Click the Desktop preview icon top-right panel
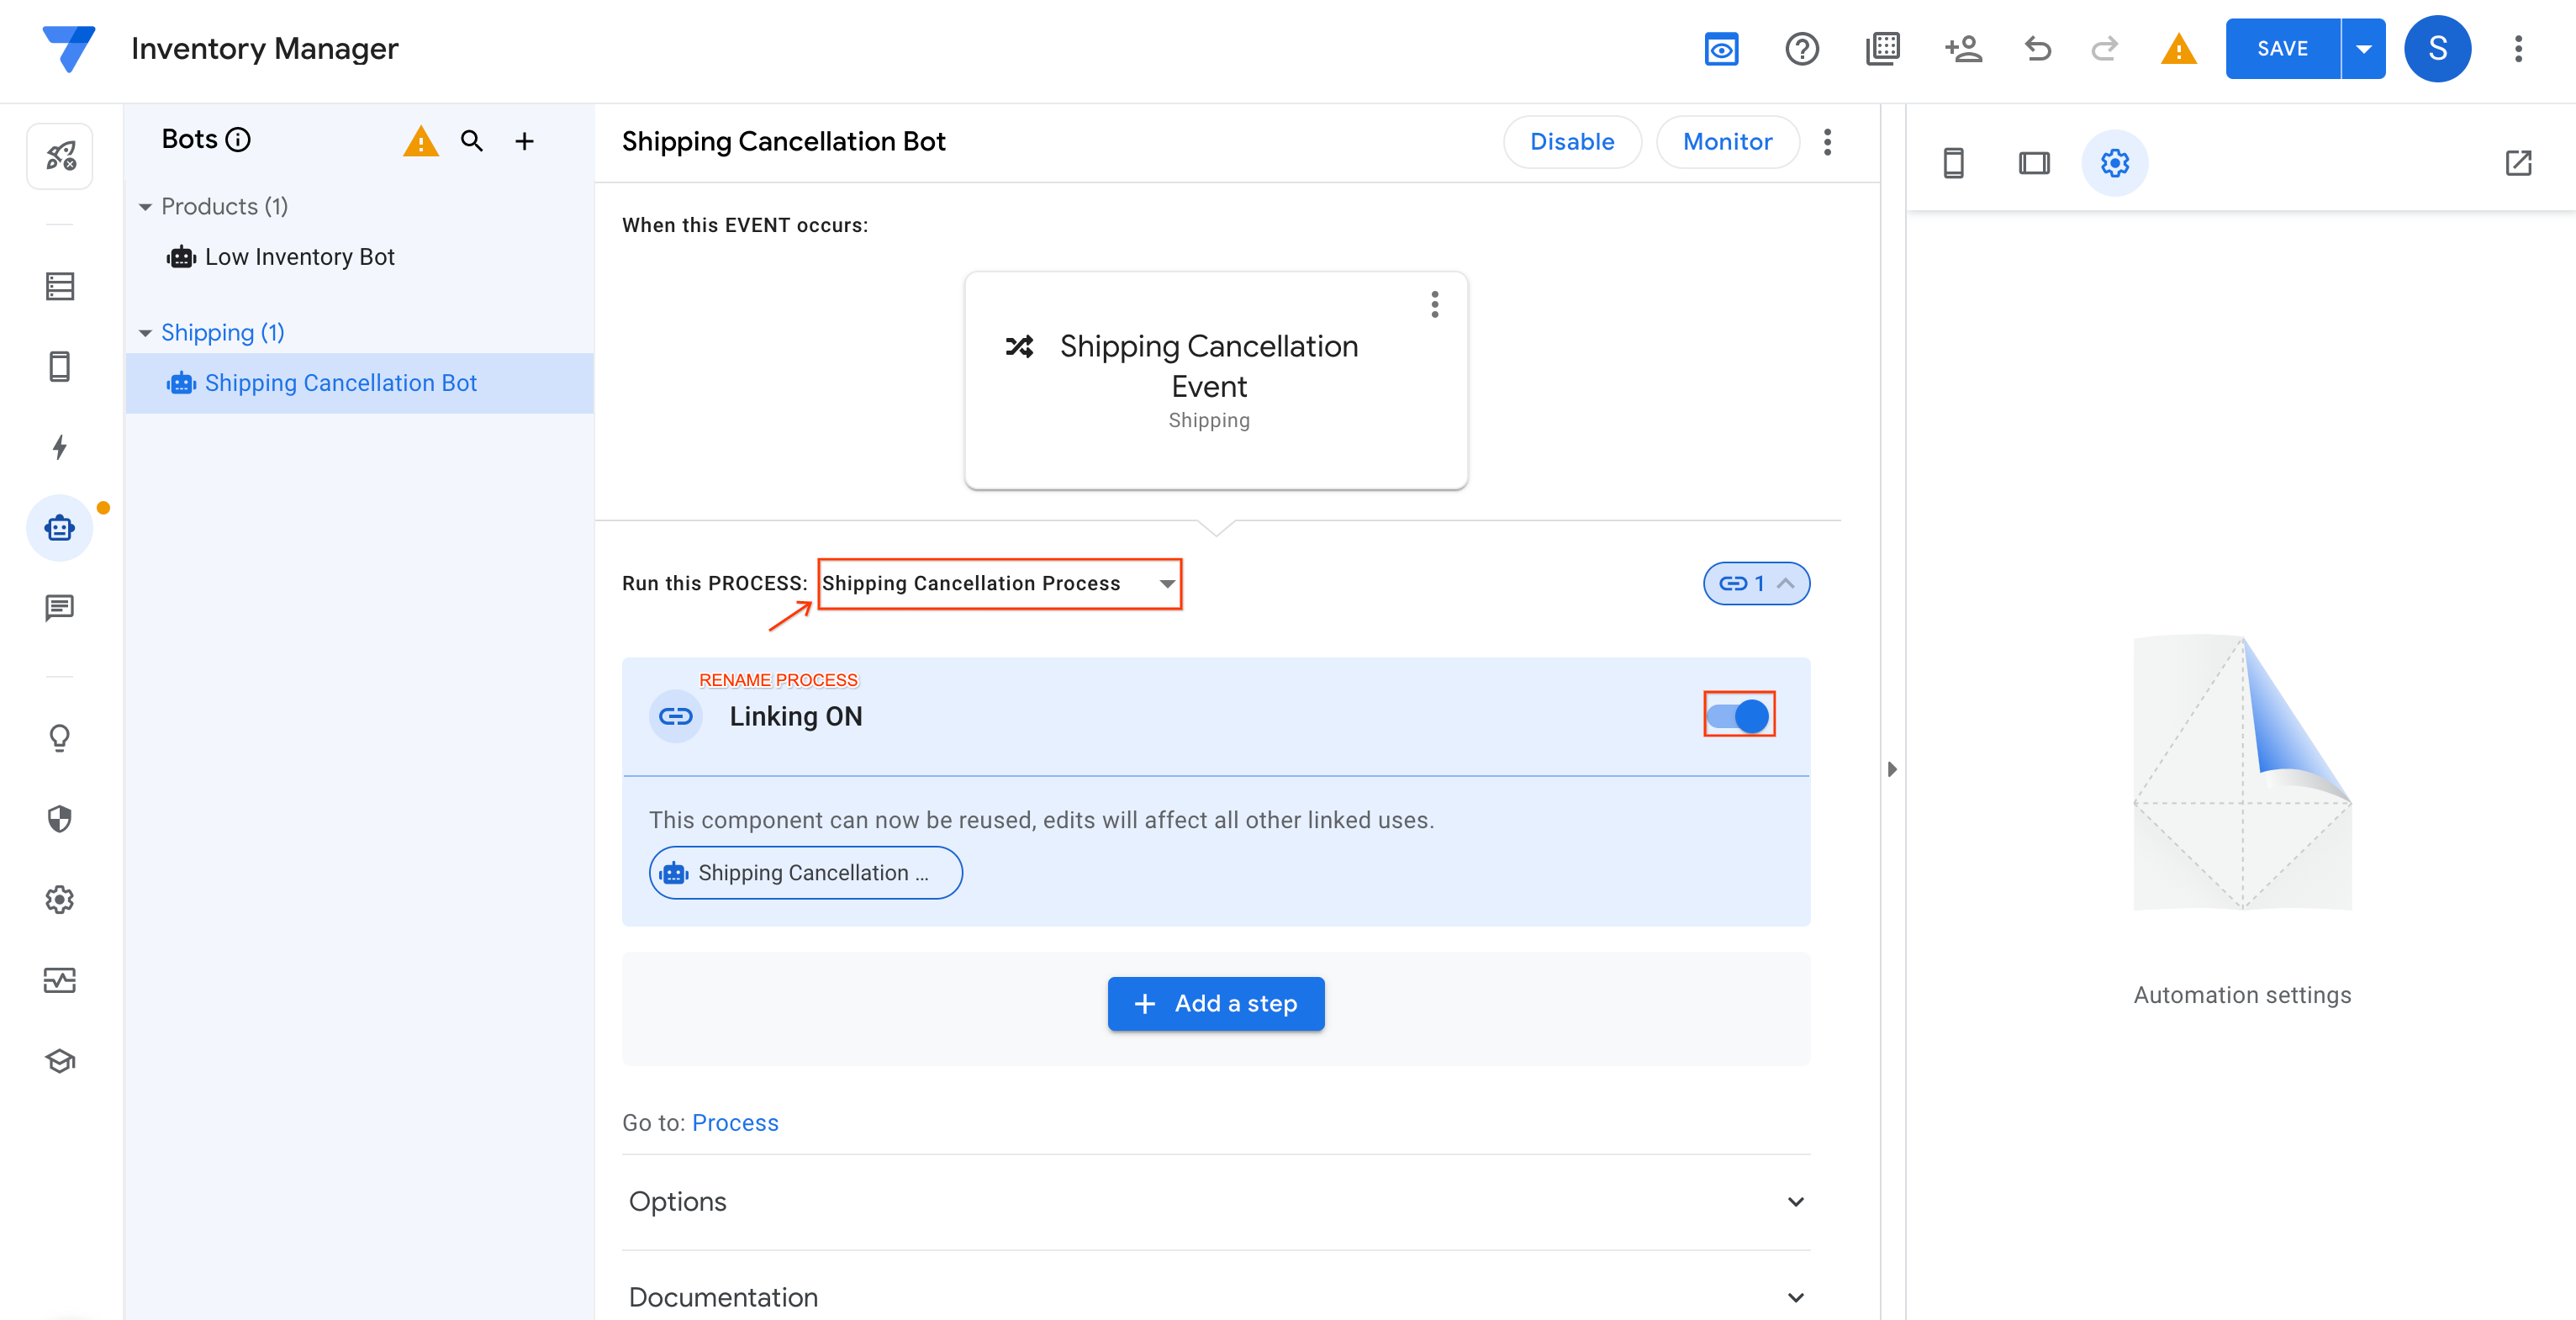Image resolution: width=2576 pixels, height=1320 pixels. (2035, 161)
